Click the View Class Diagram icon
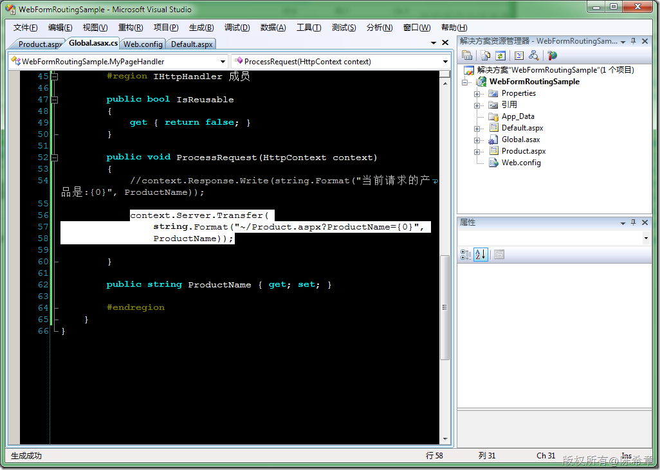660x470 pixels. tap(534, 55)
